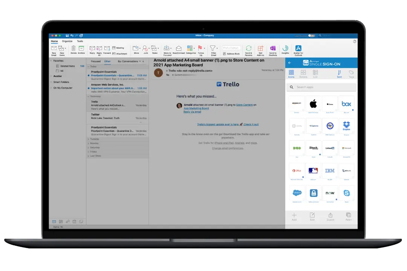This screenshot has width=407, height=271.
Task: Launch the Duo app tile
Action: pos(297,149)
